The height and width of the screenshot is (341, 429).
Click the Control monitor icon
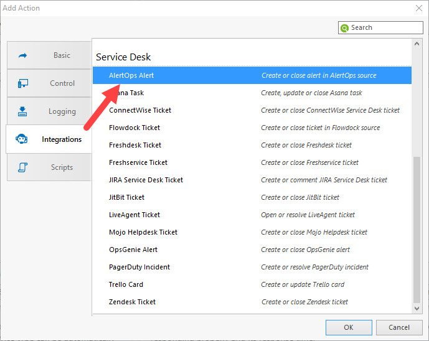point(22,83)
